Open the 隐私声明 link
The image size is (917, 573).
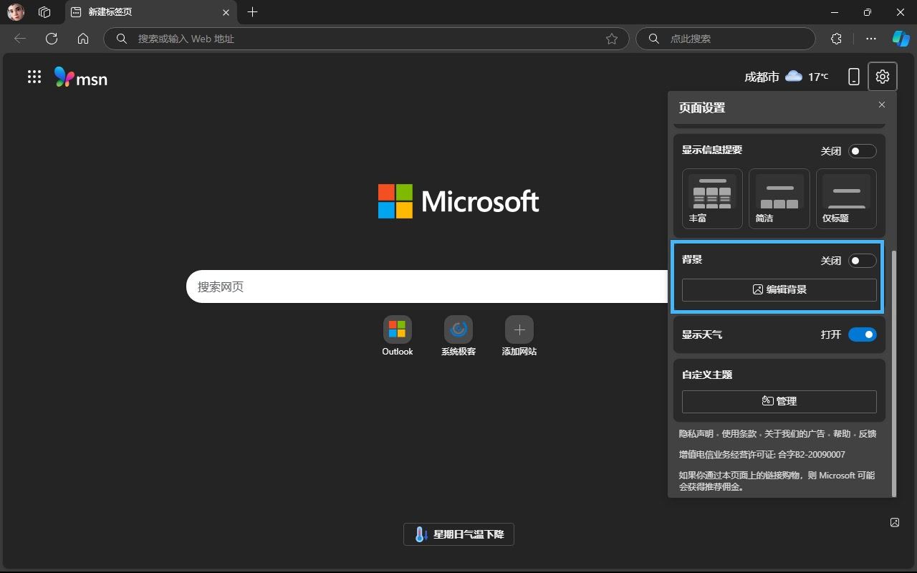tap(696, 434)
